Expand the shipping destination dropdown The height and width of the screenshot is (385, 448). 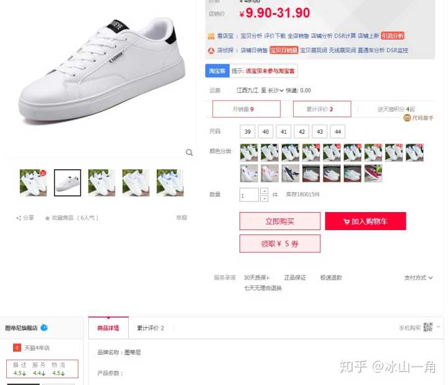281,91
